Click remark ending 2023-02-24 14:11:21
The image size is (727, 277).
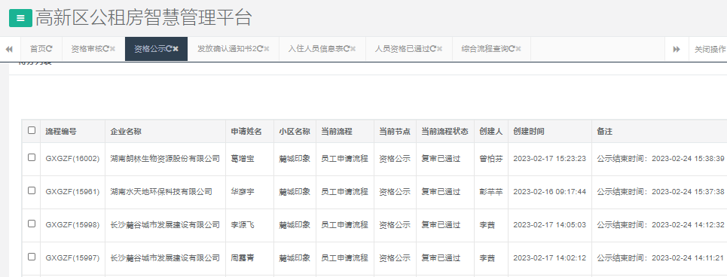661,257
